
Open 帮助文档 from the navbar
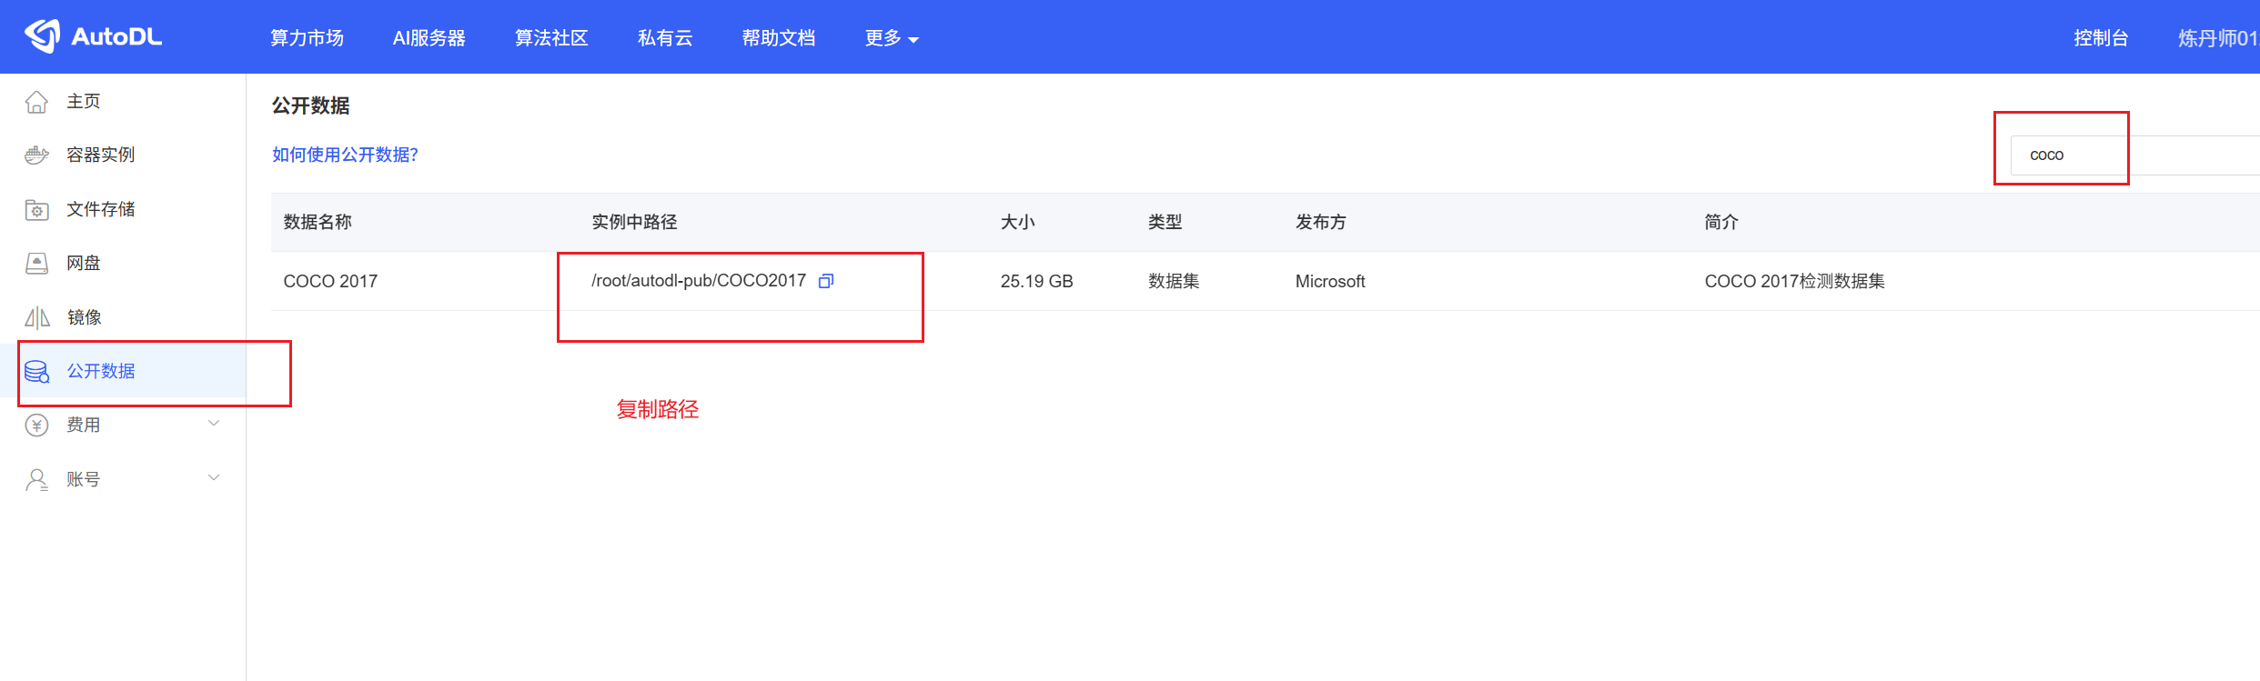coord(779,38)
